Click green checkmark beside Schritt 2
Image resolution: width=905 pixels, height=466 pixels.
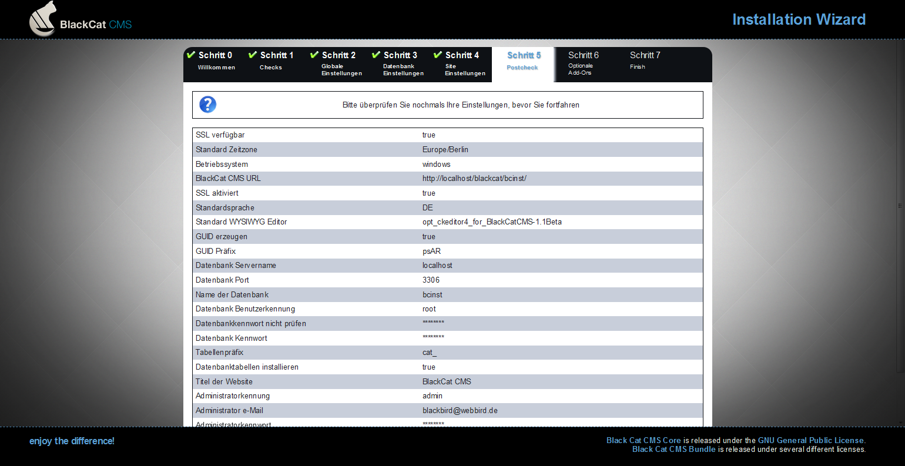[314, 55]
